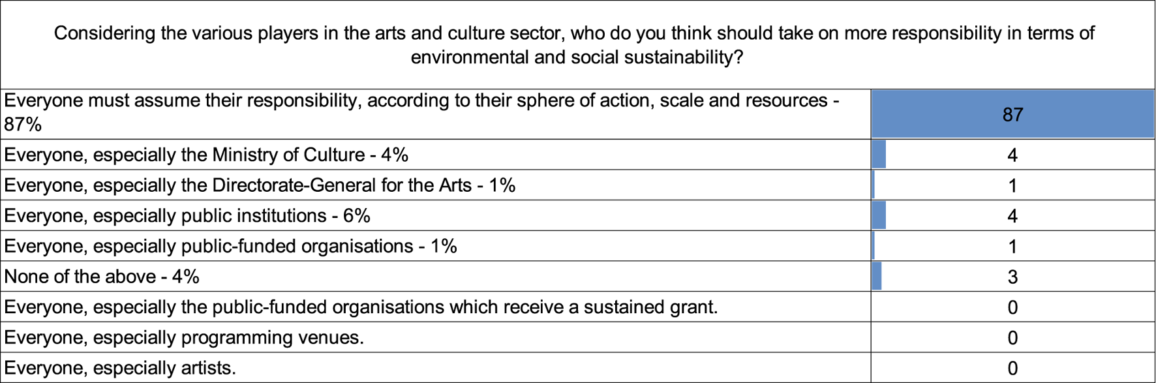This screenshot has width=1156, height=383.
Task: Click the programming venues zero value
Action: (x=1012, y=337)
